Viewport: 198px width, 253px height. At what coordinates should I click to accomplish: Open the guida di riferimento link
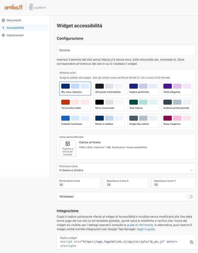point(140,225)
